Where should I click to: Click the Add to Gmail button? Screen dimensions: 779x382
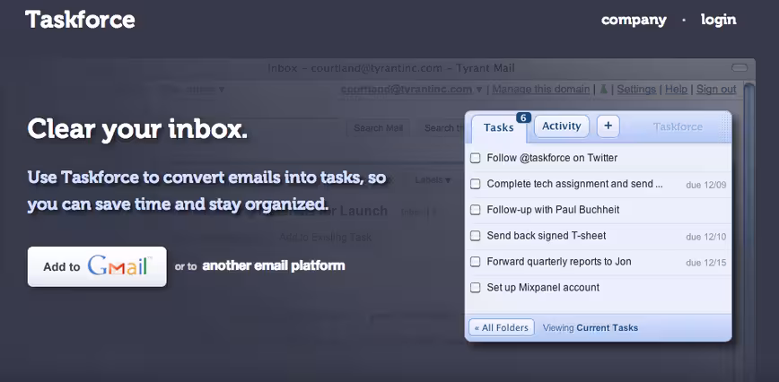point(97,266)
